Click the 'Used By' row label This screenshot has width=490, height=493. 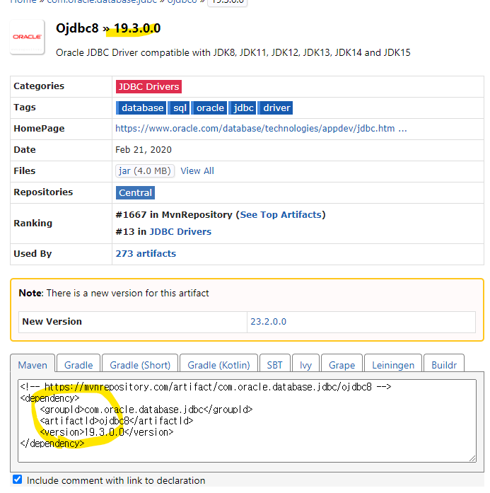tap(33, 254)
